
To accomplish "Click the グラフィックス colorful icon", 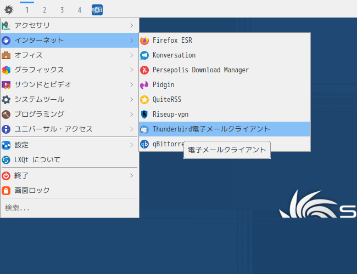I will tap(6, 70).
